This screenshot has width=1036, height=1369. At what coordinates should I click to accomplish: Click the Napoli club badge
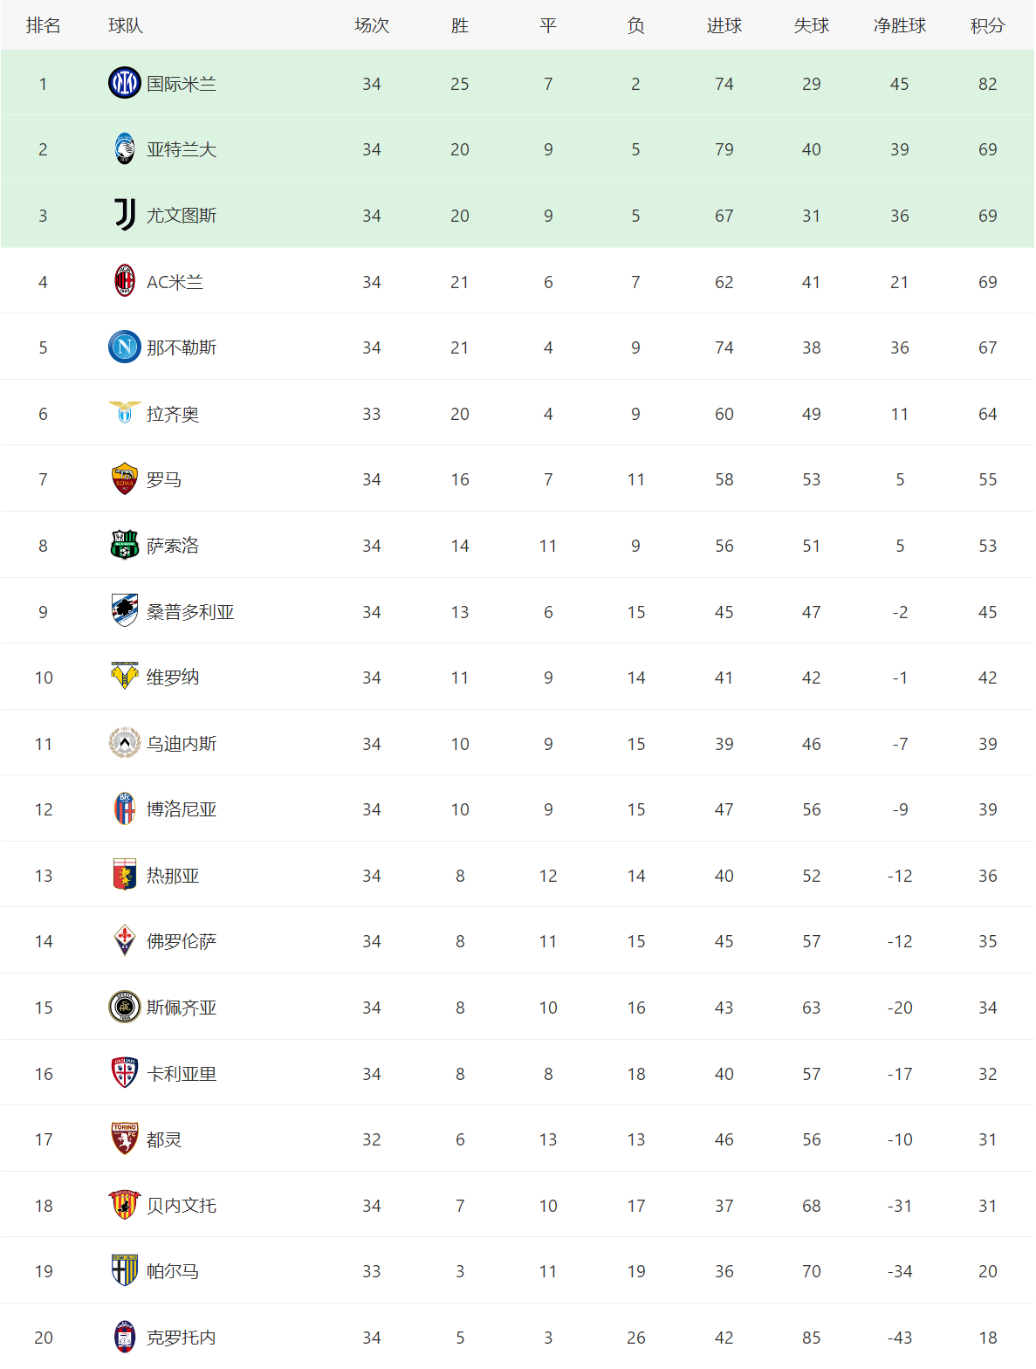pyautogui.click(x=125, y=347)
